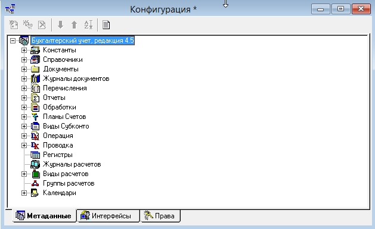This screenshot has width=375, height=229.
Task: Expand the Планы Счетов branch
Action: 24,117
